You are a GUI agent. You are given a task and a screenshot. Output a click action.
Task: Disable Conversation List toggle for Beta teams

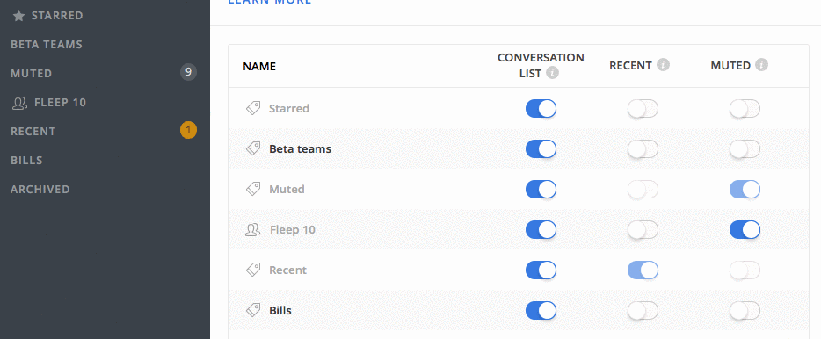[541, 148]
